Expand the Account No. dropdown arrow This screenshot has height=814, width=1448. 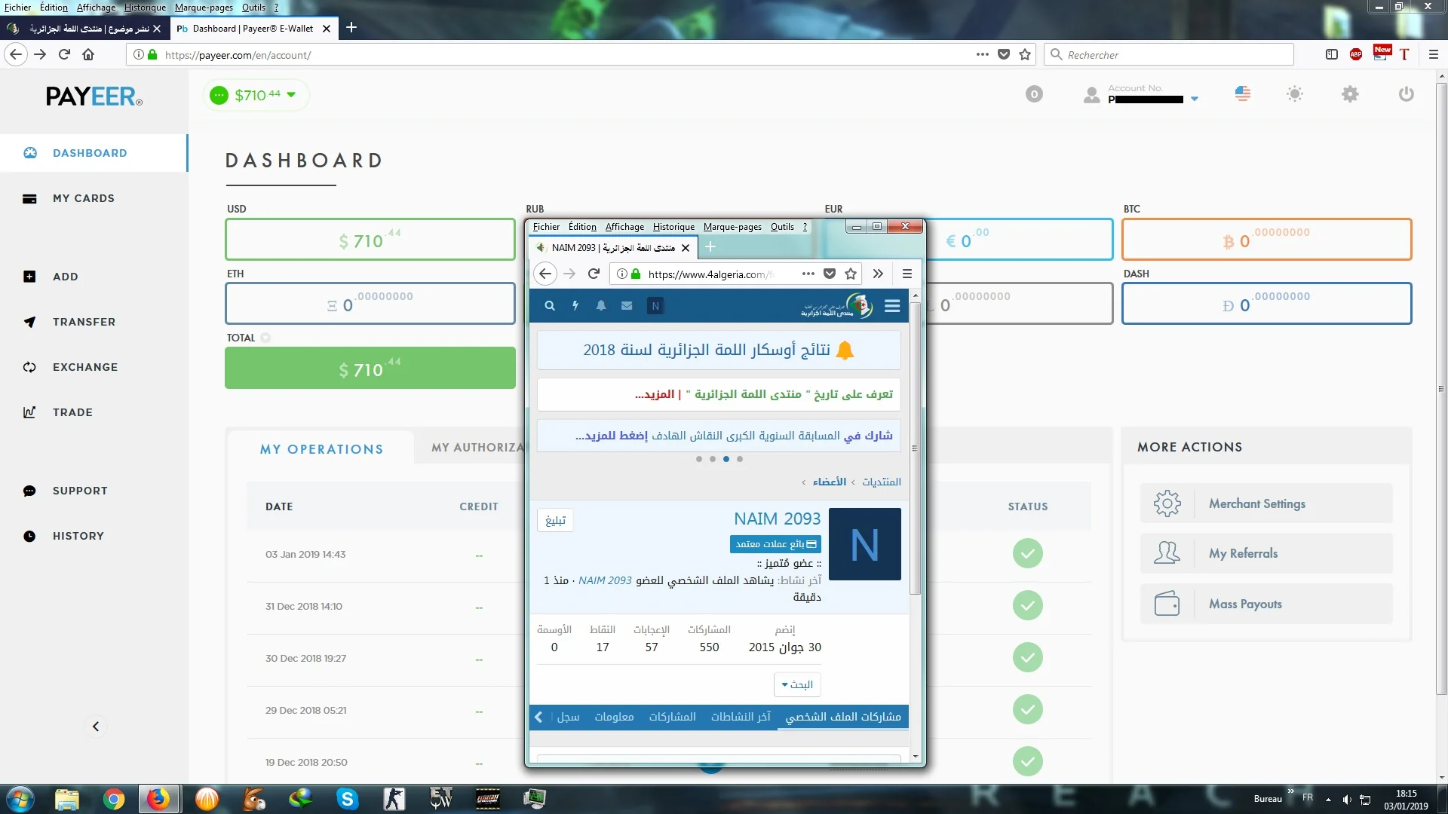(x=1195, y=99)
